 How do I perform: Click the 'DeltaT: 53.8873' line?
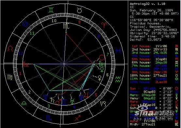(145, 40)
